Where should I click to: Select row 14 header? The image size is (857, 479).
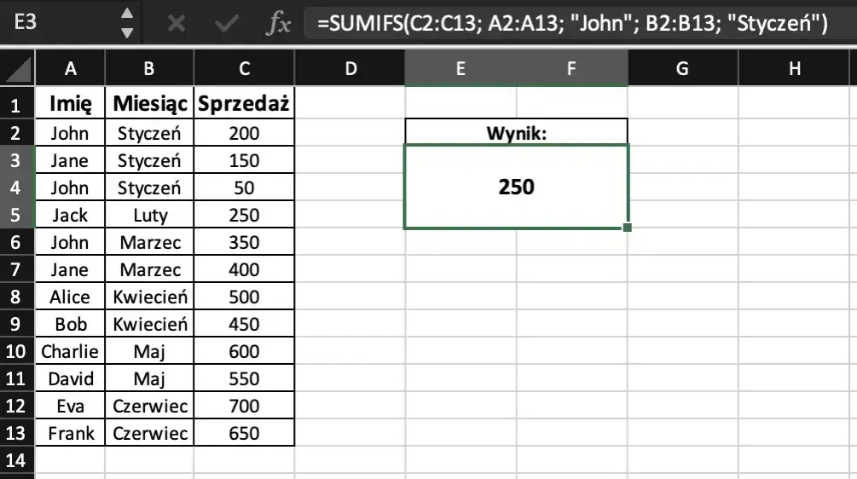pyautogui.click(x=17, y=460)
